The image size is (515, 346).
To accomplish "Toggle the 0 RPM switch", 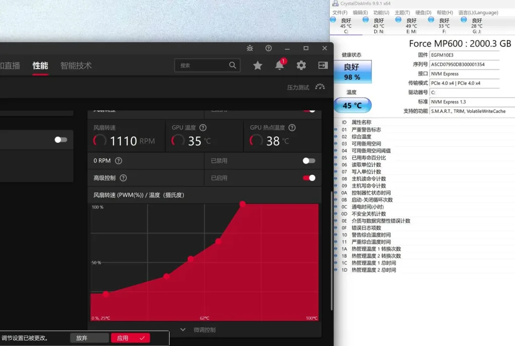I will [x=309, y=160].
